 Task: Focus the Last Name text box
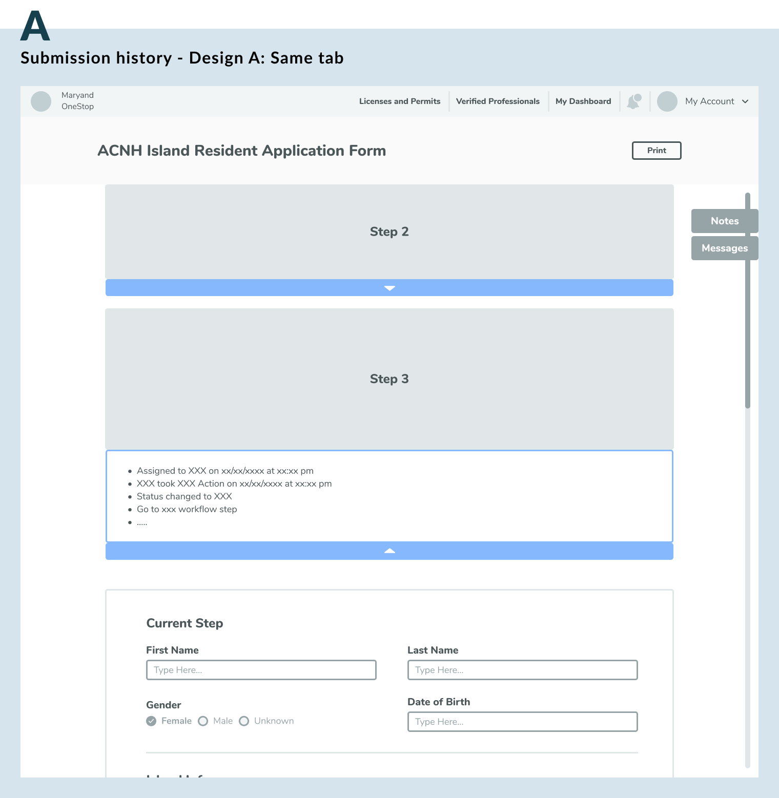click(522, 670)
